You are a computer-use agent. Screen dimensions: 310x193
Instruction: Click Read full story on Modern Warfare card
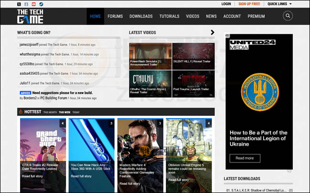(130, 183)
